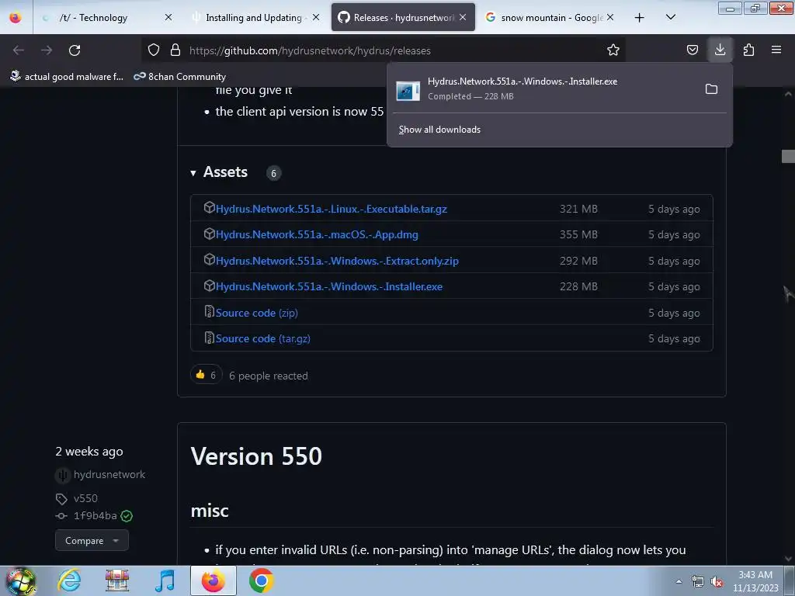Reload the current page
795x596 pixels.
coord(75,50)
